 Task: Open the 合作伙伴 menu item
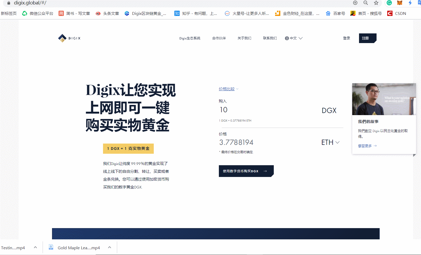click(219, 38)
